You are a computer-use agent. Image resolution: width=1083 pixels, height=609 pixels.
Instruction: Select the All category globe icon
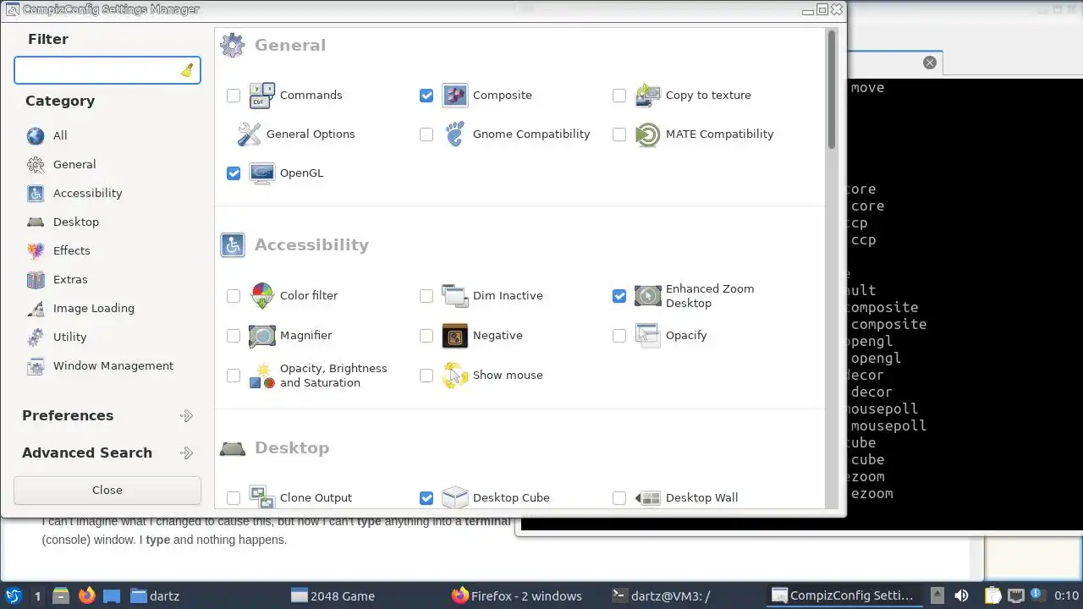(x=36, y=136)
